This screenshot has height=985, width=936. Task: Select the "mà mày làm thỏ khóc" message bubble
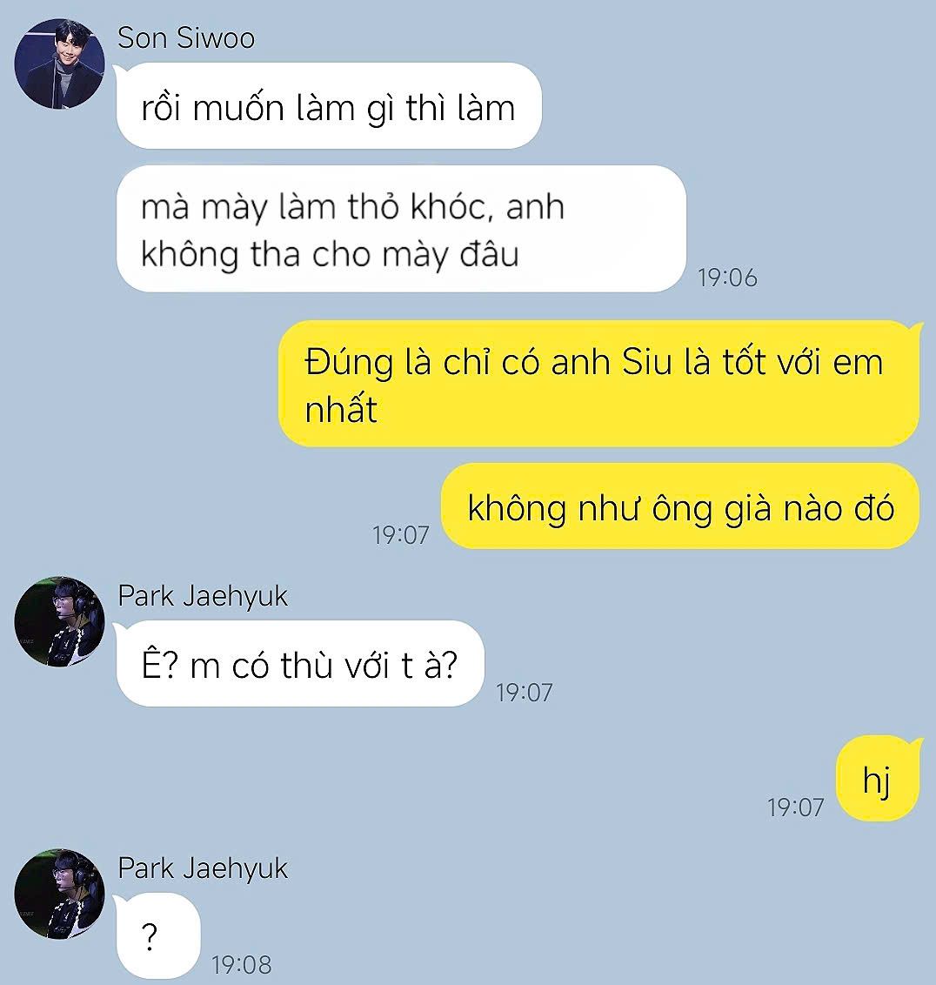click(x=401, y=230)
